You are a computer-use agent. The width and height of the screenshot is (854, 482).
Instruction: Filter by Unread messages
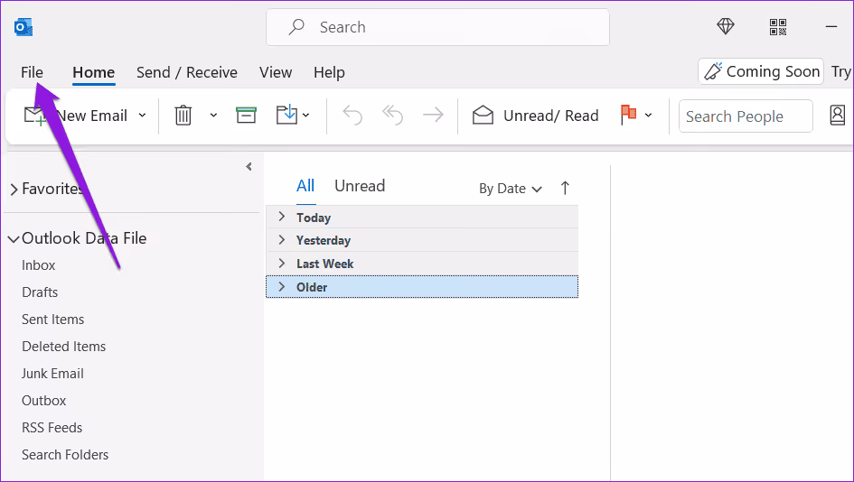coord(360,186)
